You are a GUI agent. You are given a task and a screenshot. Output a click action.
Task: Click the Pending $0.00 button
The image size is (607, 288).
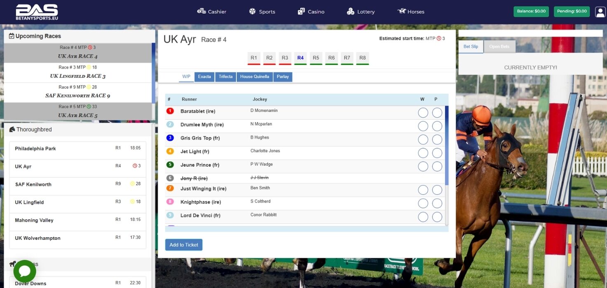(572, 12)
